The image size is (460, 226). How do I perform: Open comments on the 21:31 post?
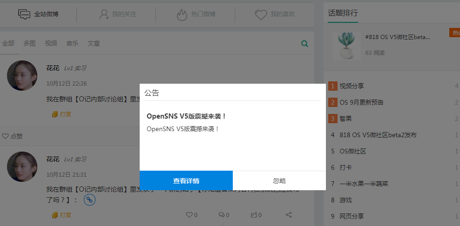pos(221,215)
